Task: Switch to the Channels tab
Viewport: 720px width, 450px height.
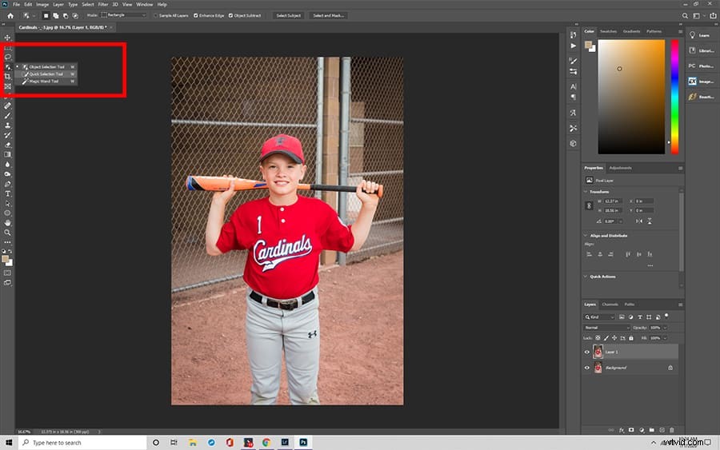Action: [610, 304]
